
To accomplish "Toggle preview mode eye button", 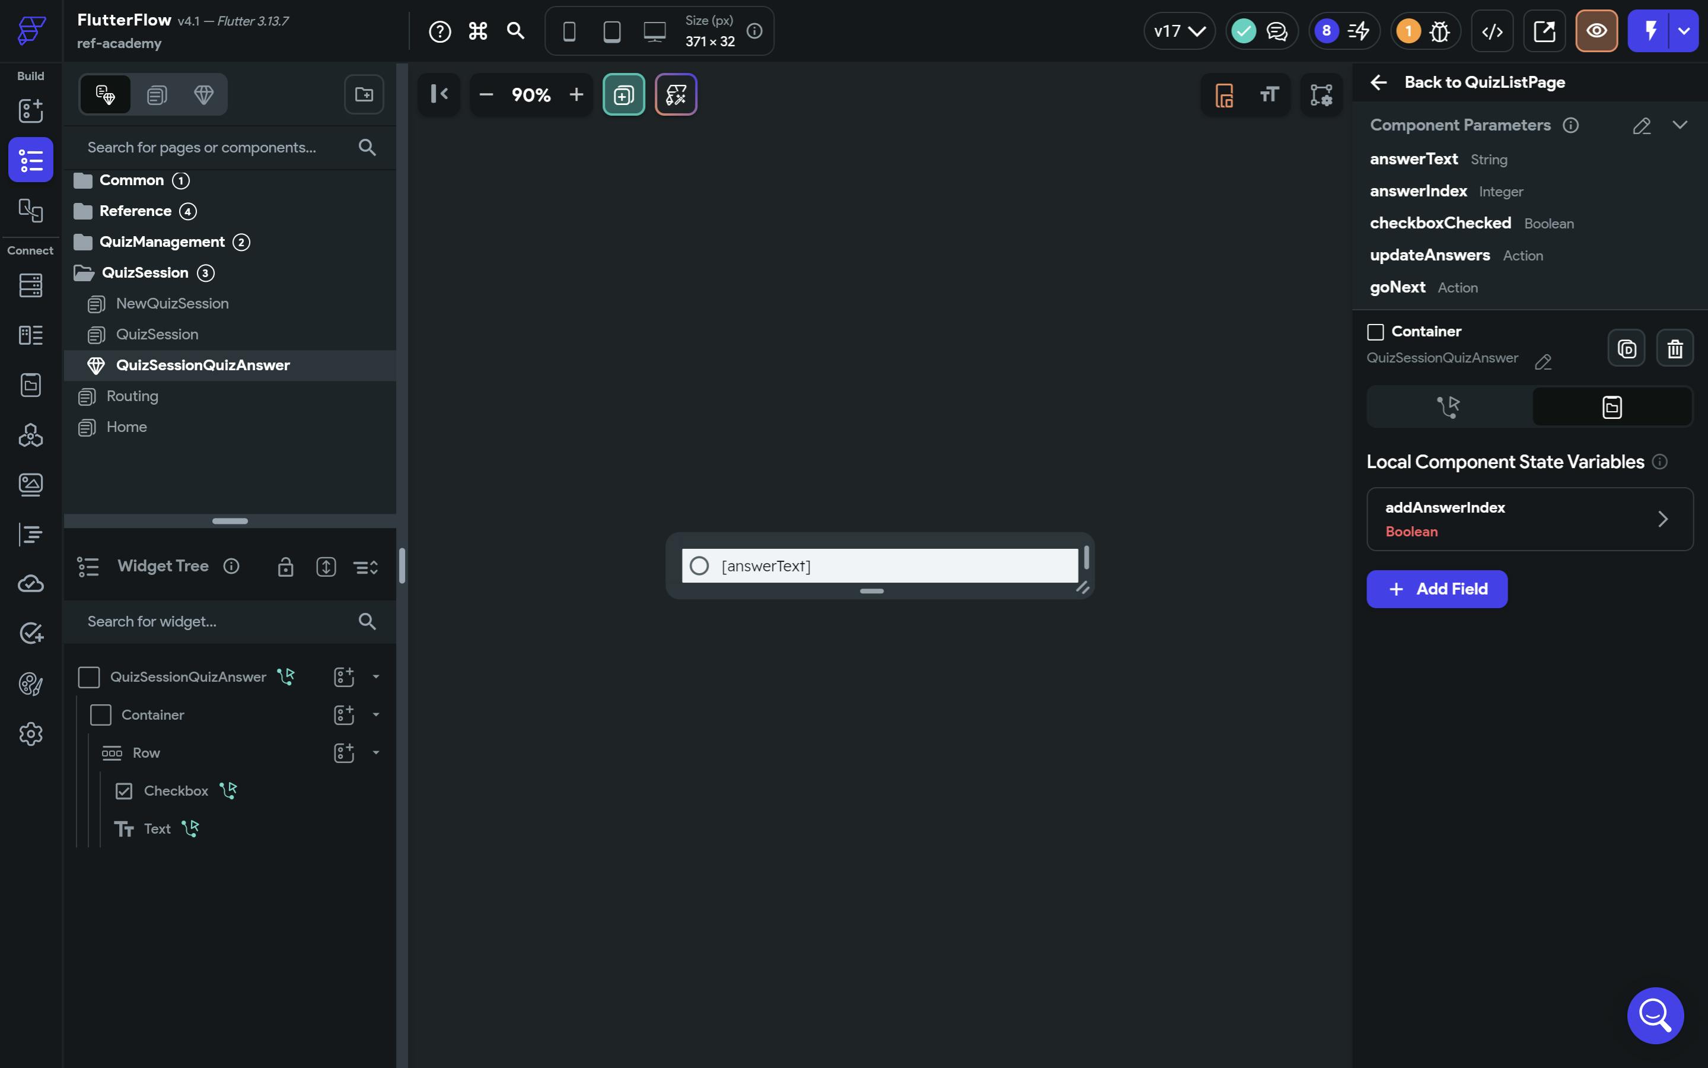I will [1596, 31].
